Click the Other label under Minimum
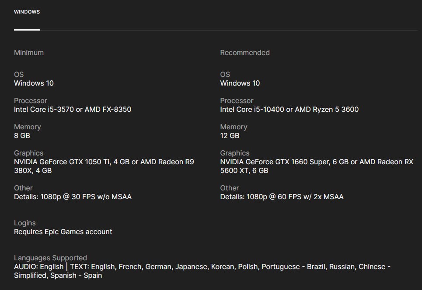 (x=23, y=188)
